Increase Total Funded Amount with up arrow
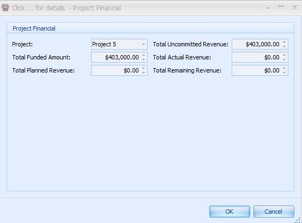Screen dimensions: 302x223 point(143,55)
